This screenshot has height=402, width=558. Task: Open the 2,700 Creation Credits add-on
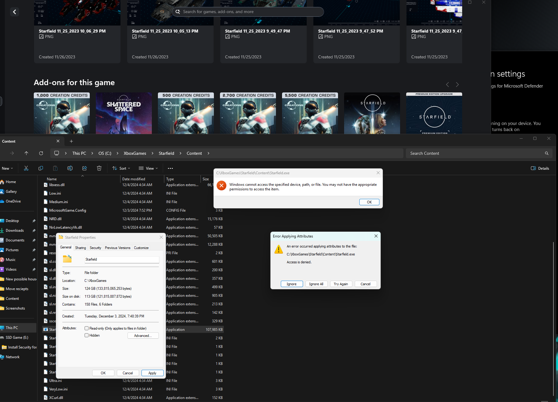248,113
